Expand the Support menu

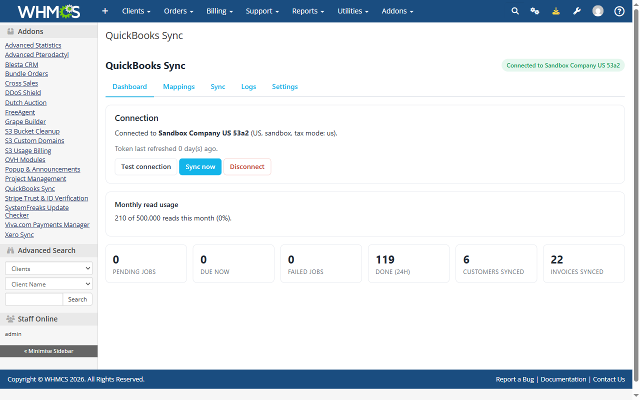[262, 11]
